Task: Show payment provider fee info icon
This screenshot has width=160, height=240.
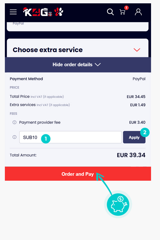Action: 14,122
